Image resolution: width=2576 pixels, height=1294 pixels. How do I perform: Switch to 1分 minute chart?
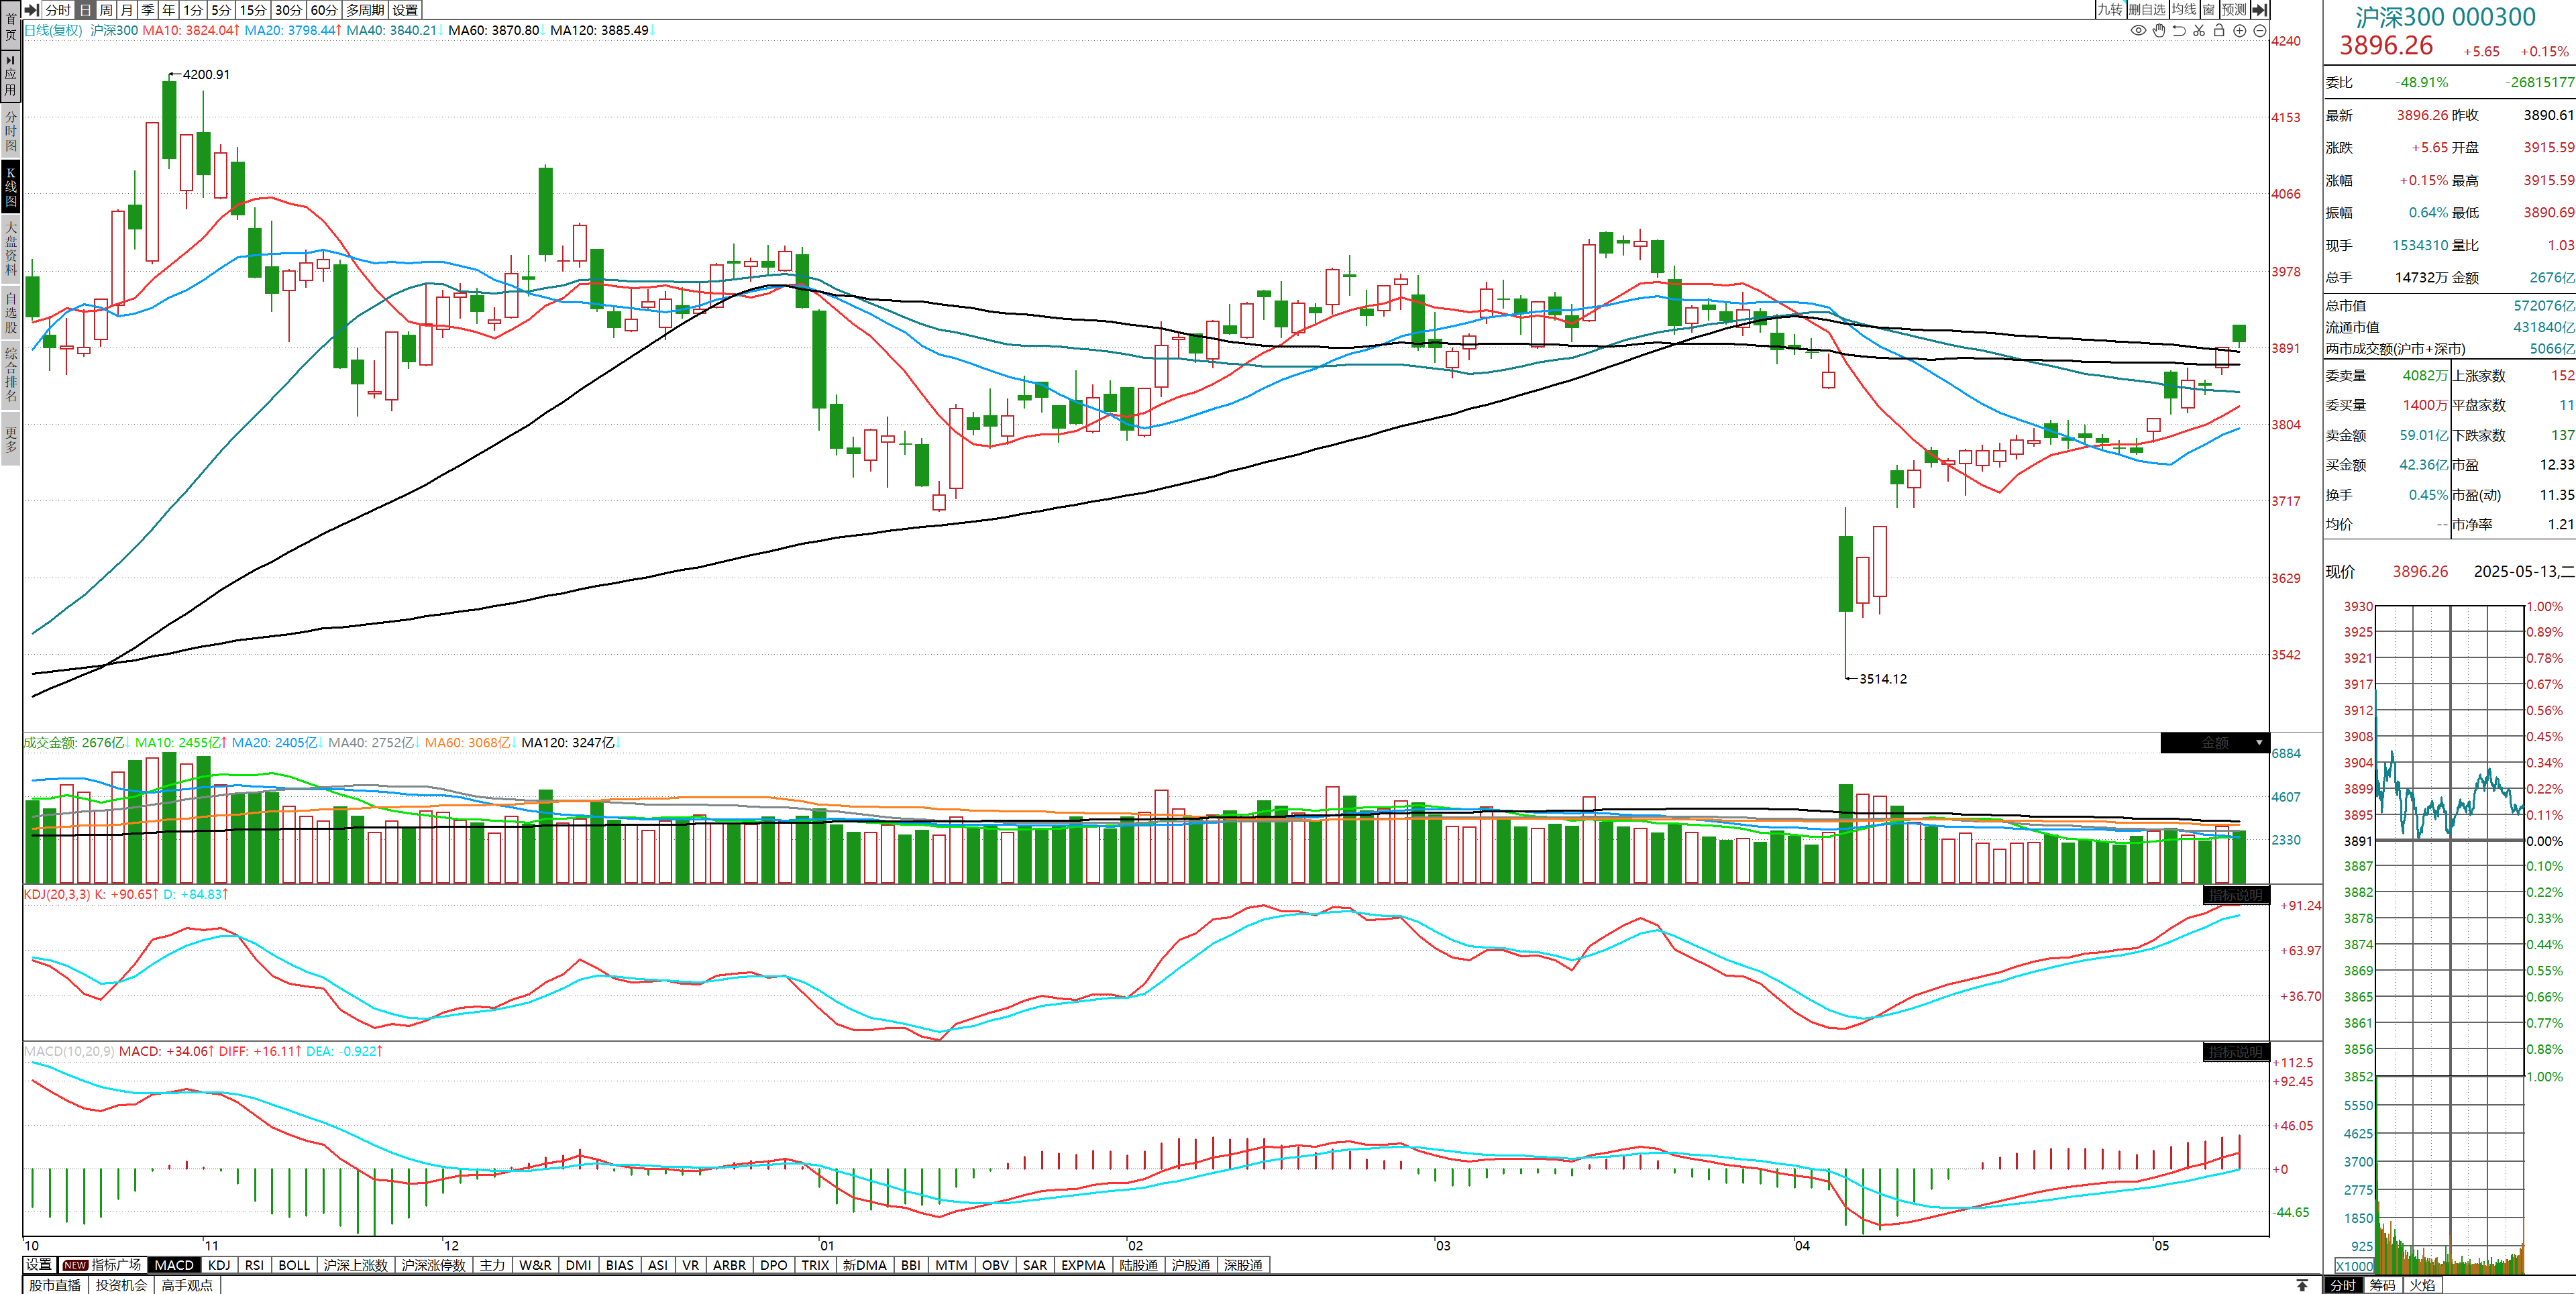[x=193, y=9]
